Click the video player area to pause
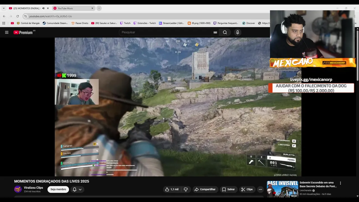The width and height of the screenshot is (359, 202). coord(178,107)
